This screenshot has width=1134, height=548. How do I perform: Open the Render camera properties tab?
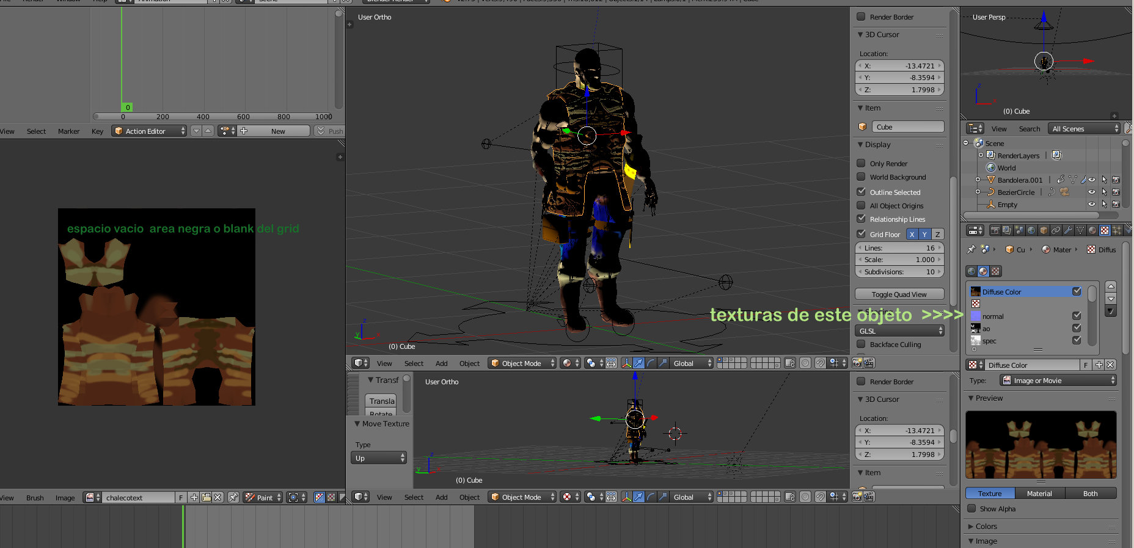[x=995, y=230]
